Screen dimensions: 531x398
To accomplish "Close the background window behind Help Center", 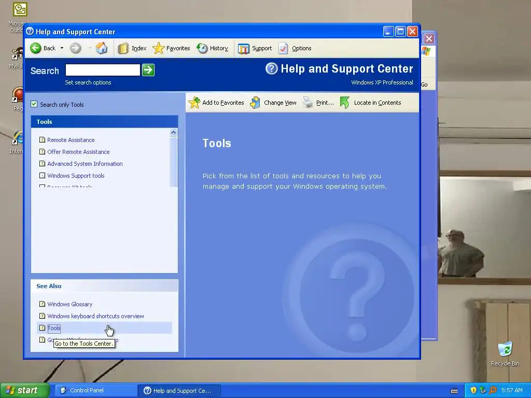I will pos(429,38).
